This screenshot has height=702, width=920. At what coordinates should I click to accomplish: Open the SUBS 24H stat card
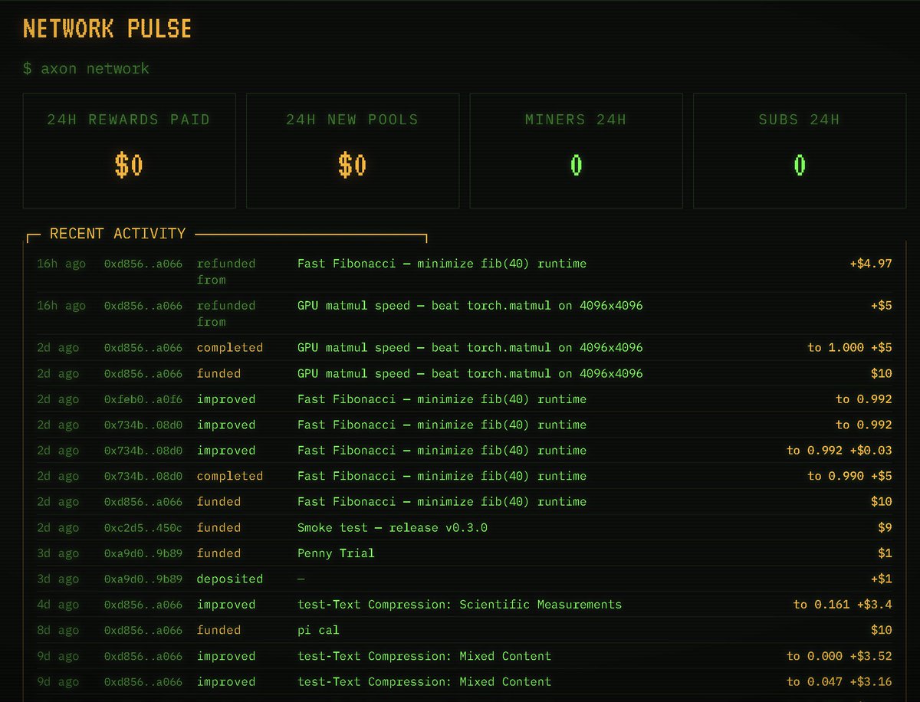[800, 151]
